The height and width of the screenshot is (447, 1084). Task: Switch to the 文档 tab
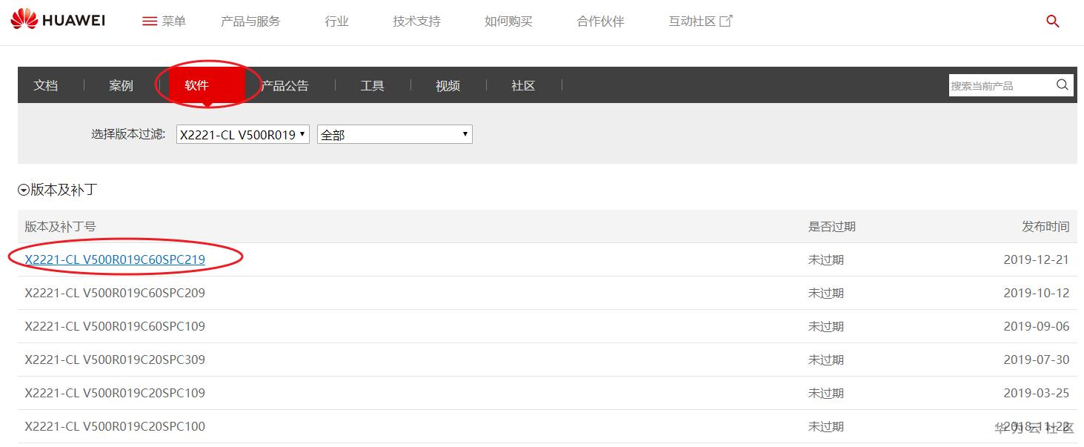tap(46, 85)
